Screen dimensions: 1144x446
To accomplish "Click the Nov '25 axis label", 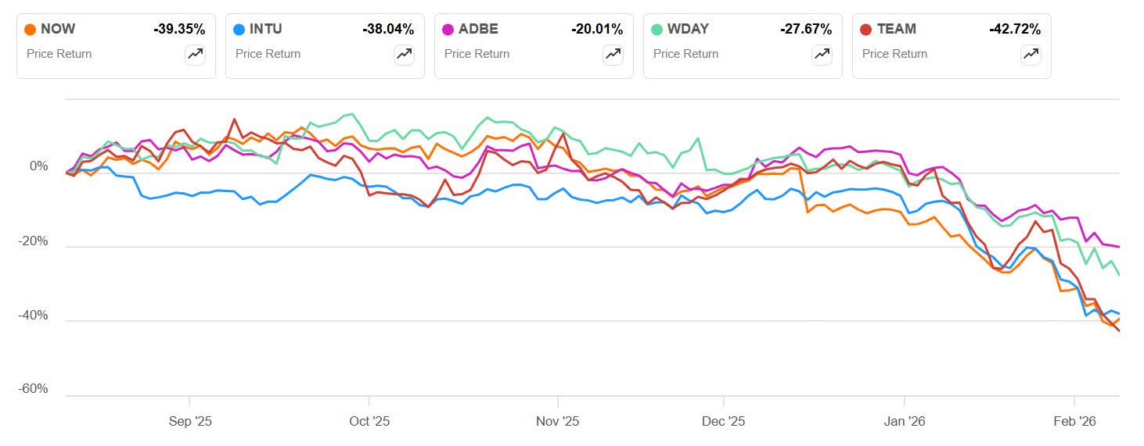I will click(x=558, y=421).
